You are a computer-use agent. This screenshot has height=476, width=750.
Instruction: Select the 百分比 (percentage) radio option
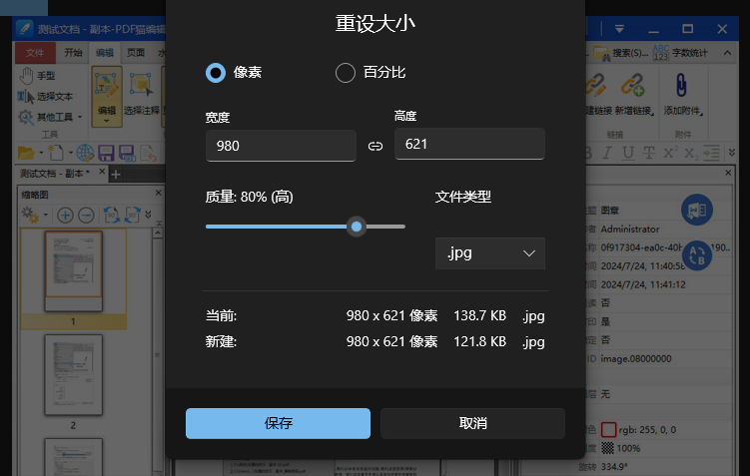tap(346, 72)
